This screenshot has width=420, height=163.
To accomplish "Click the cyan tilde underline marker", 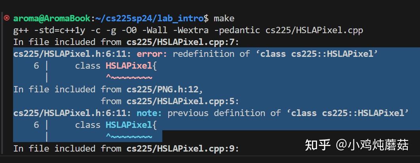I will click(x=129, y=137).
